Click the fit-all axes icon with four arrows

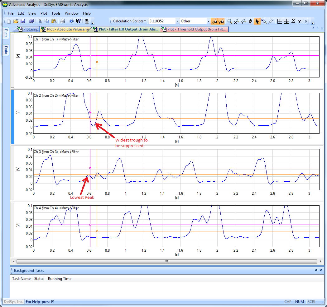pos(286,21)
